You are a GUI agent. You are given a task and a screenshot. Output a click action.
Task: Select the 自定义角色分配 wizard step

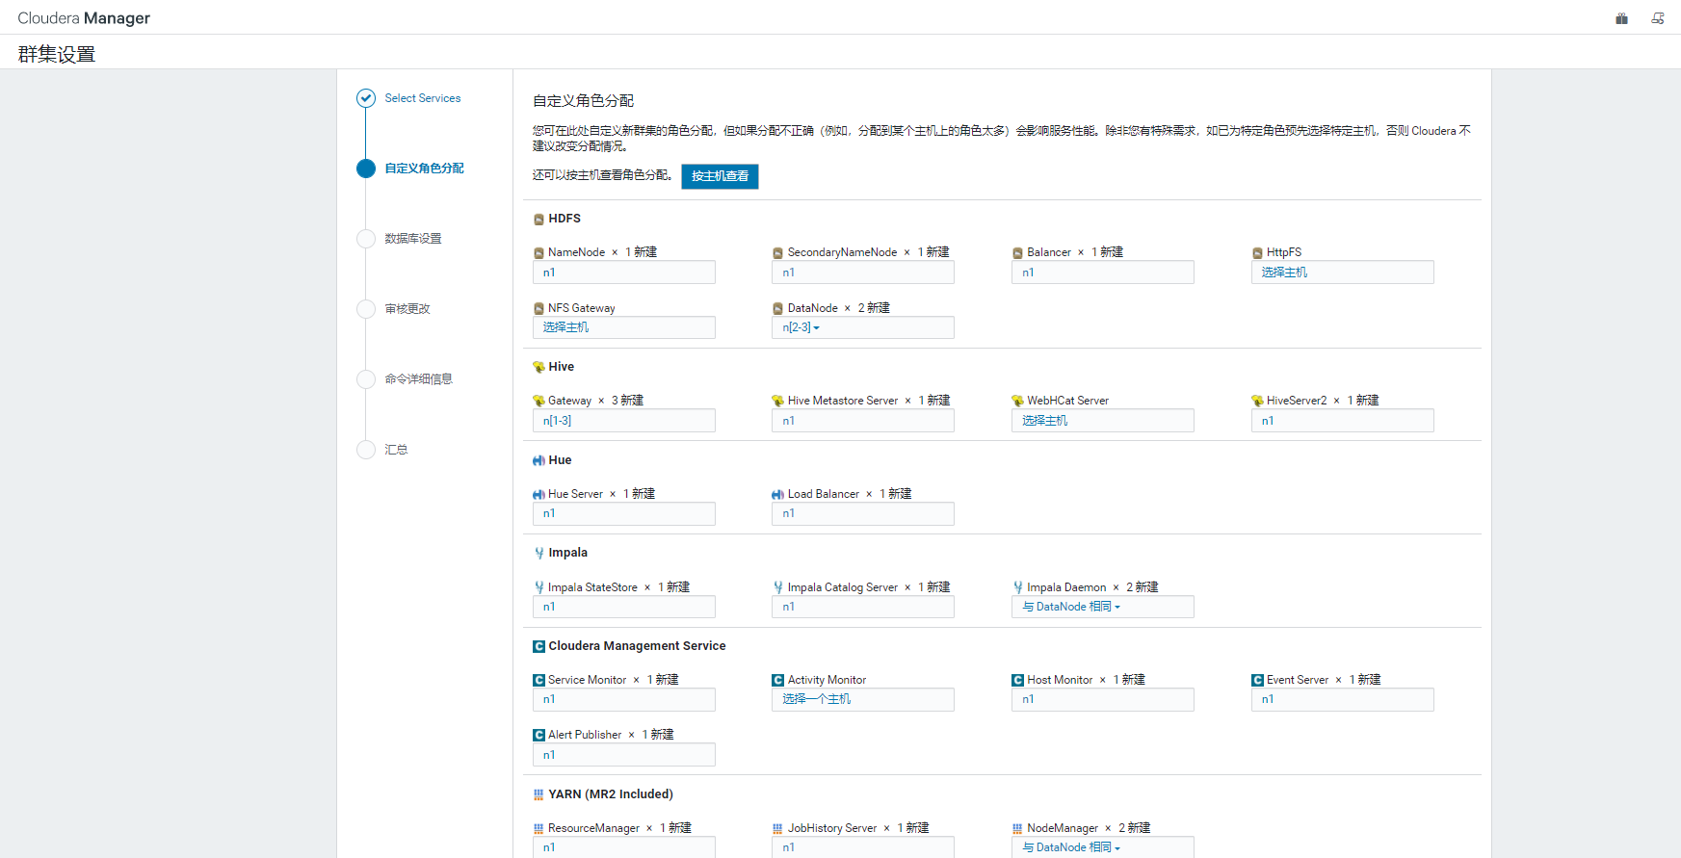click(x=424, y=169)
